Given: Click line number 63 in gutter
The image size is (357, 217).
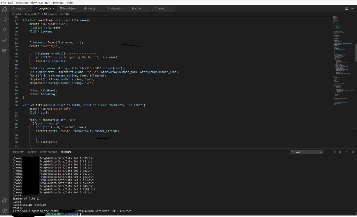Looking at the screenshot, I should [16, 43].
